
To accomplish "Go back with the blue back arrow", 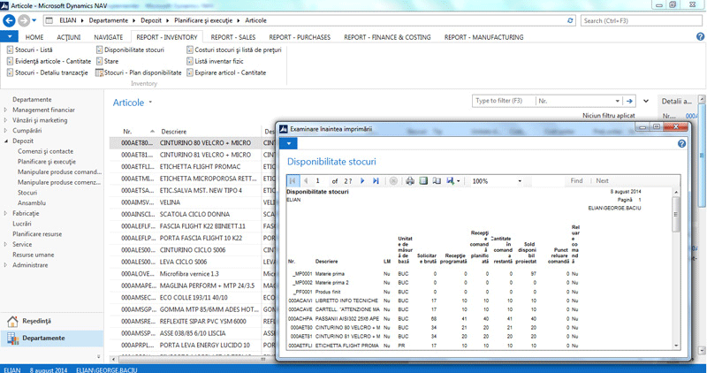I will [x=9, y=20].
